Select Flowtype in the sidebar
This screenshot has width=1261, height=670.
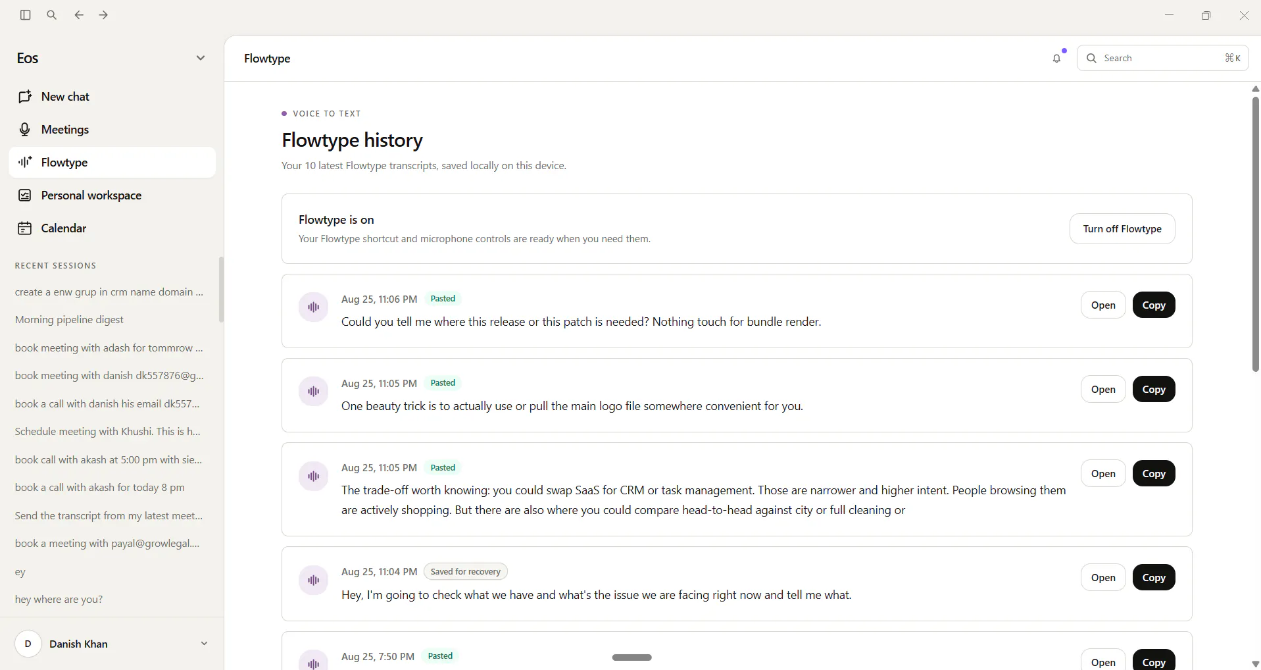coord(112,163)
